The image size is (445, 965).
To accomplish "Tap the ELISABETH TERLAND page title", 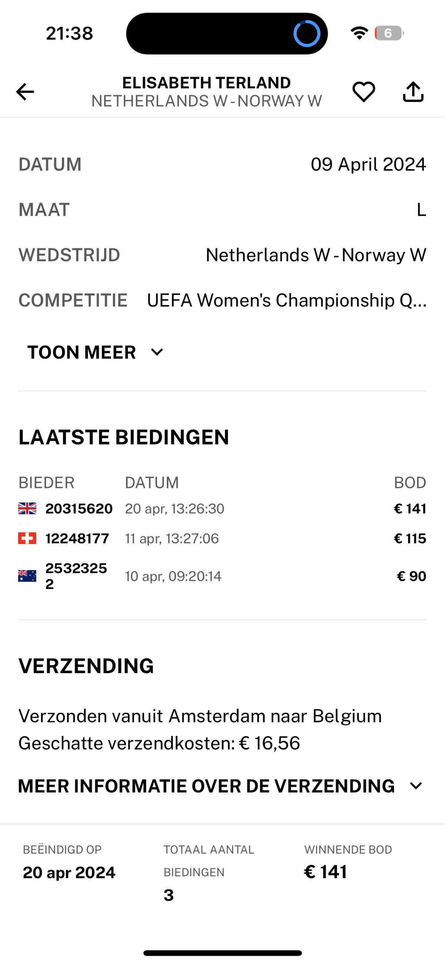I will point(207,83).
